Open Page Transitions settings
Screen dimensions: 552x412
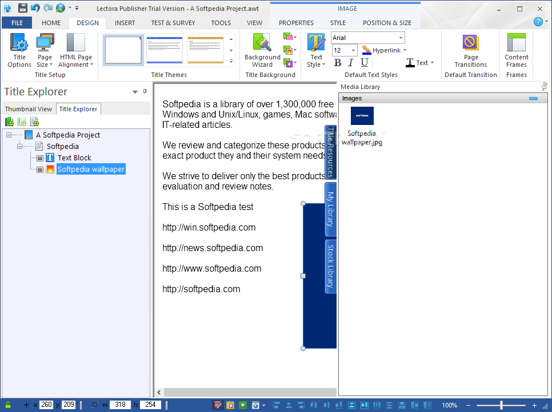470,50
